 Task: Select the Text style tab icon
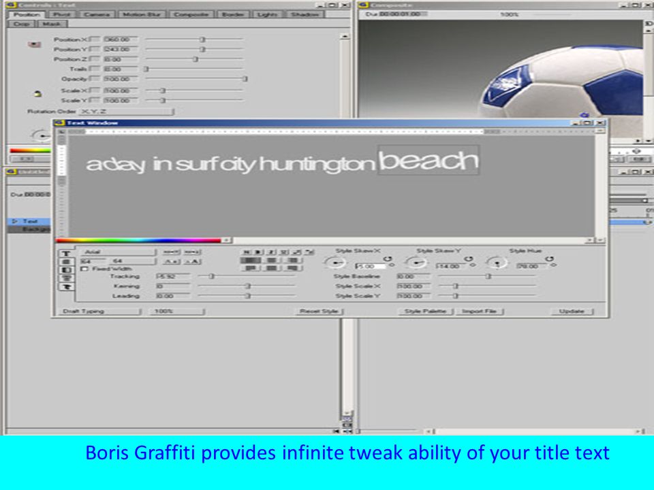(66, 253)
